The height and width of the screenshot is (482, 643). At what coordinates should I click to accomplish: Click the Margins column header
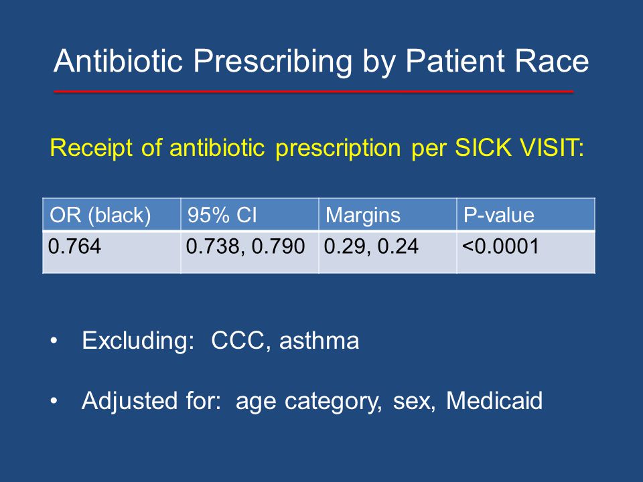pos(388,214)
